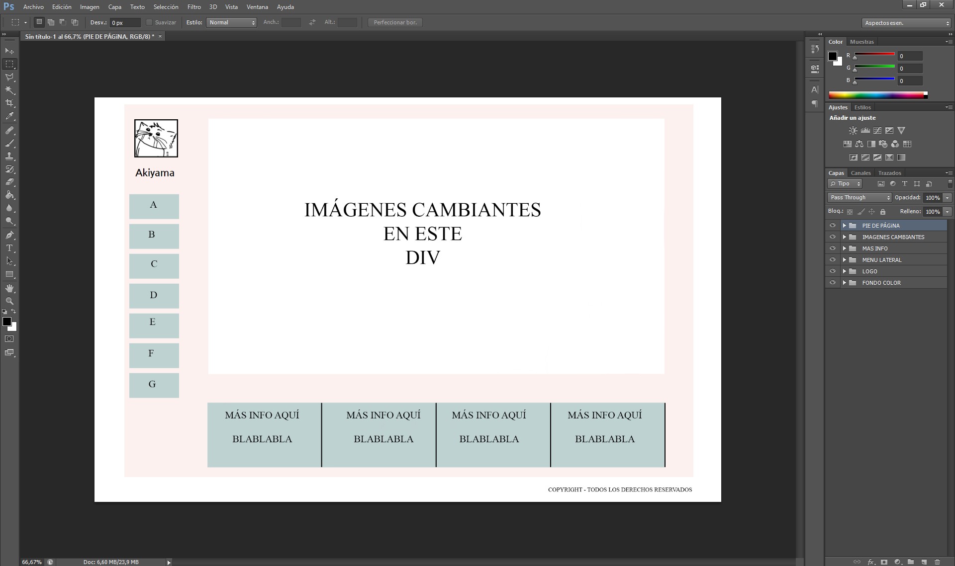Hide the PIE DE PÁGINA layer group
This screenshot has width=955, height=566.
click(832, 225)
